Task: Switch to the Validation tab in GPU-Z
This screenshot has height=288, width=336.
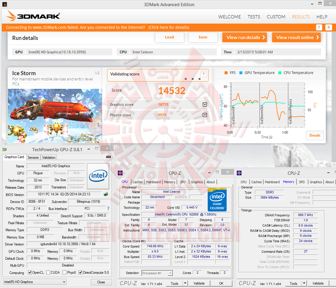Action: 49,158
